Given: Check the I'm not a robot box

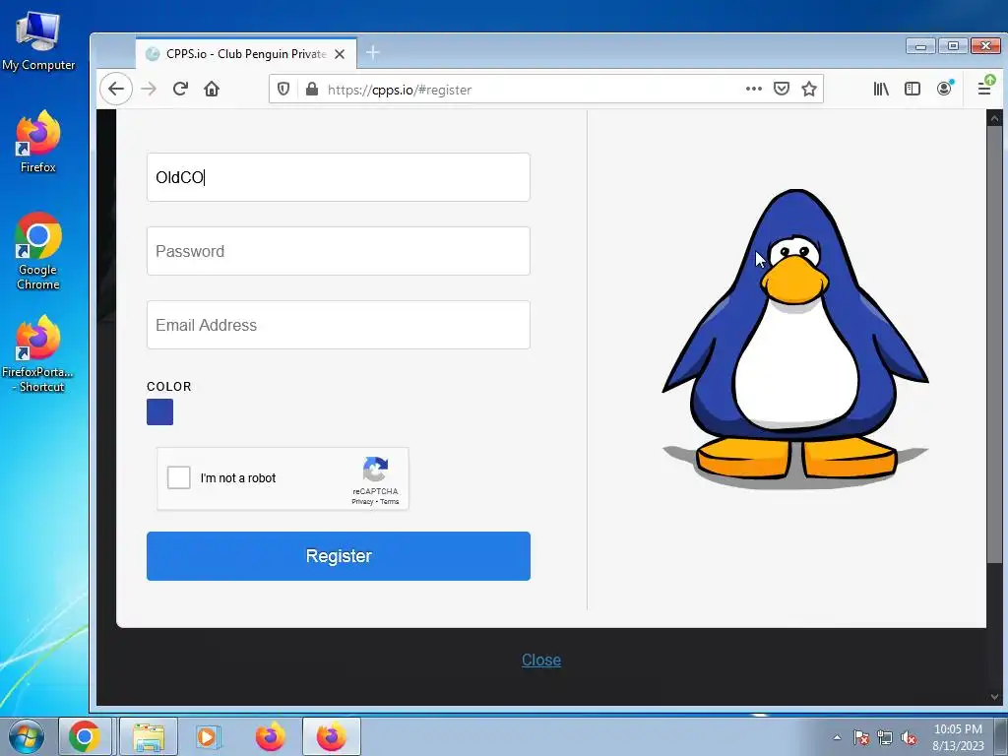Looking at the screenshot, I should [x=179, y=477].
